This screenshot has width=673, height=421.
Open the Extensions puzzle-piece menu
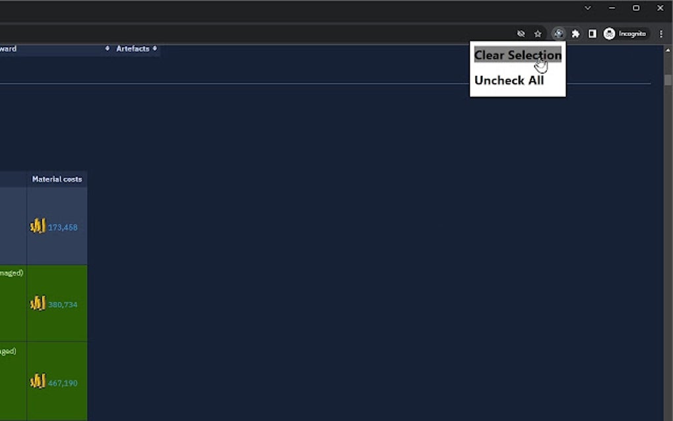pyautogui.click(x=575, y=33)
